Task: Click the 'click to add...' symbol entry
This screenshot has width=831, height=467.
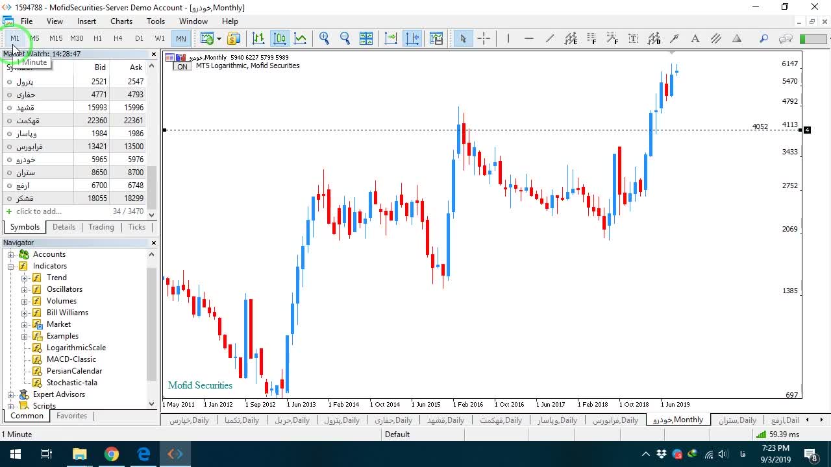Action: click(39, 211)
